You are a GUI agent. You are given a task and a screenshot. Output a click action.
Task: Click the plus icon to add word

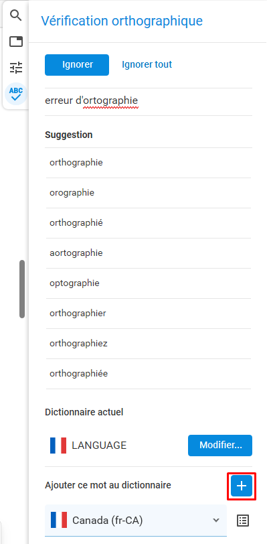click(242, 486)
